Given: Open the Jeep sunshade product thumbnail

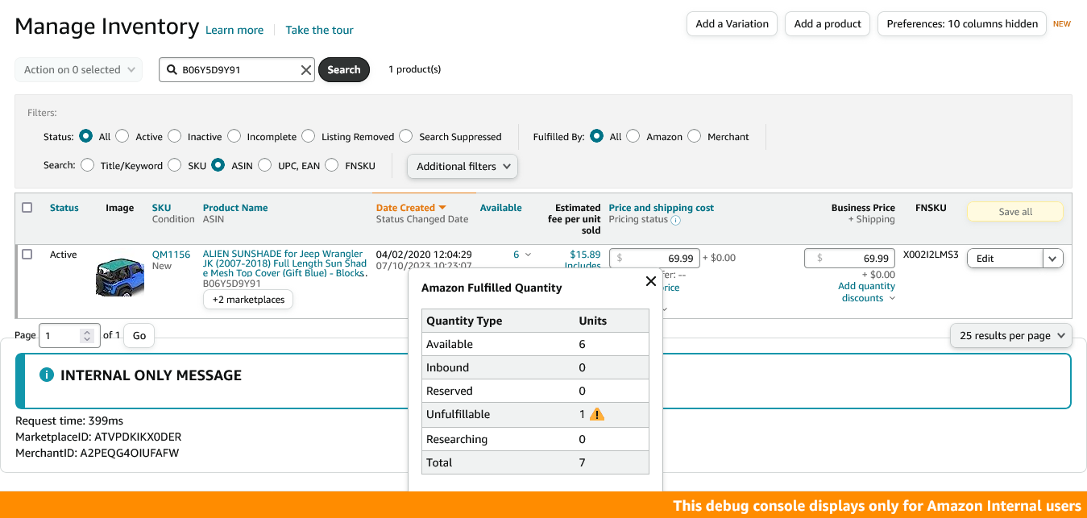Looking at the screenshot, I should tap(119, 276).
